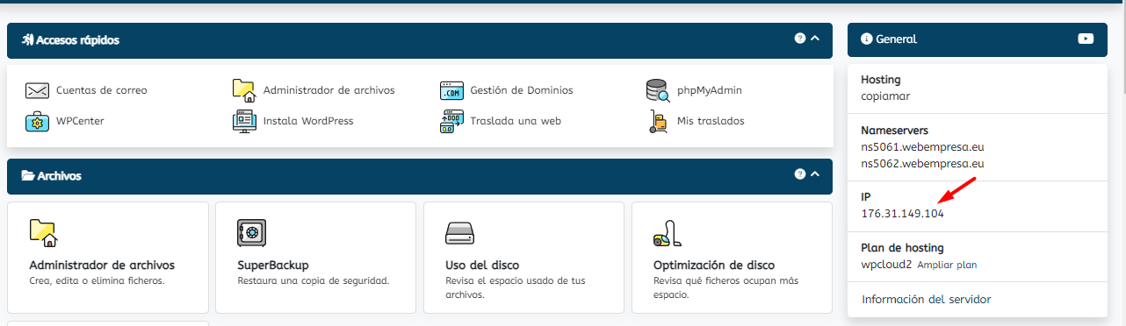Image resolution: width=1126 pixels, height=326 pixels.
Task: Collapse the Archivos panel chevron
Action: (x=815, y=174)
